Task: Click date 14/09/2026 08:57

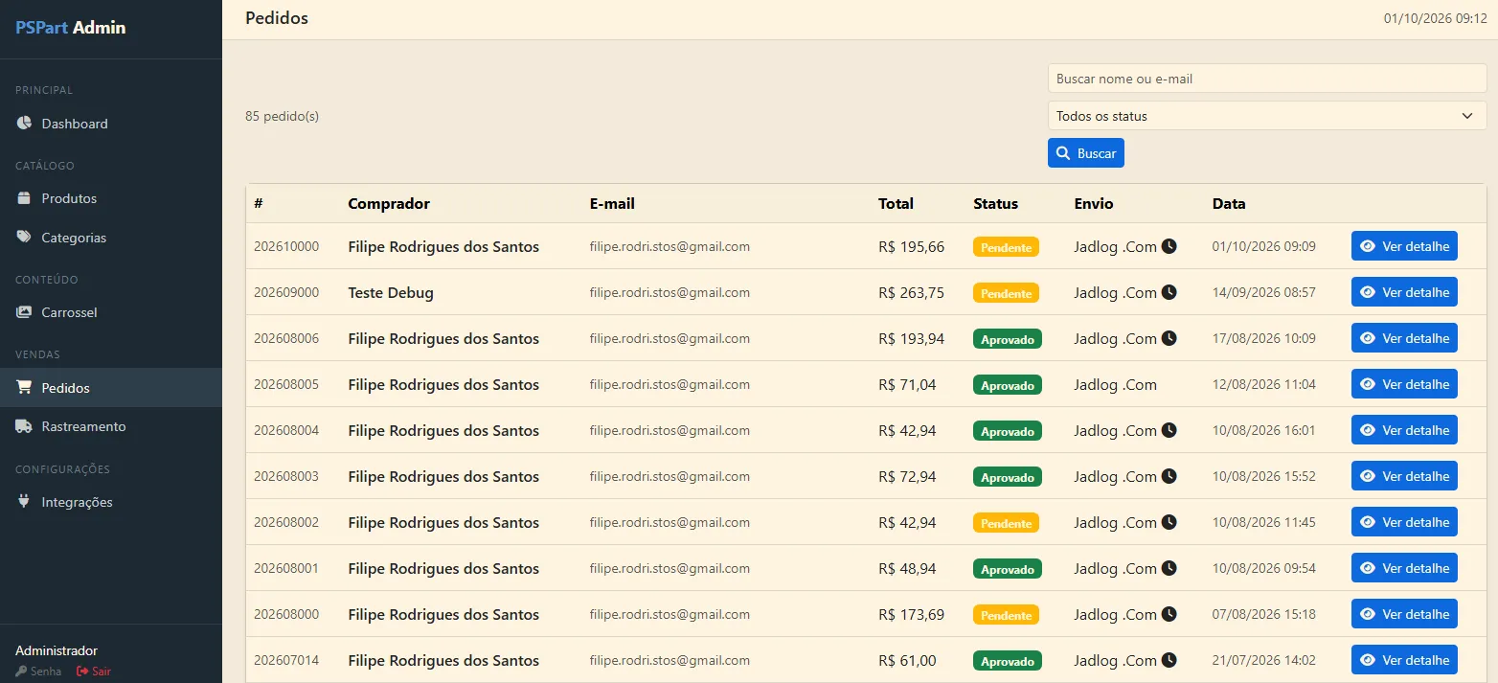Action: (1263, 292)
